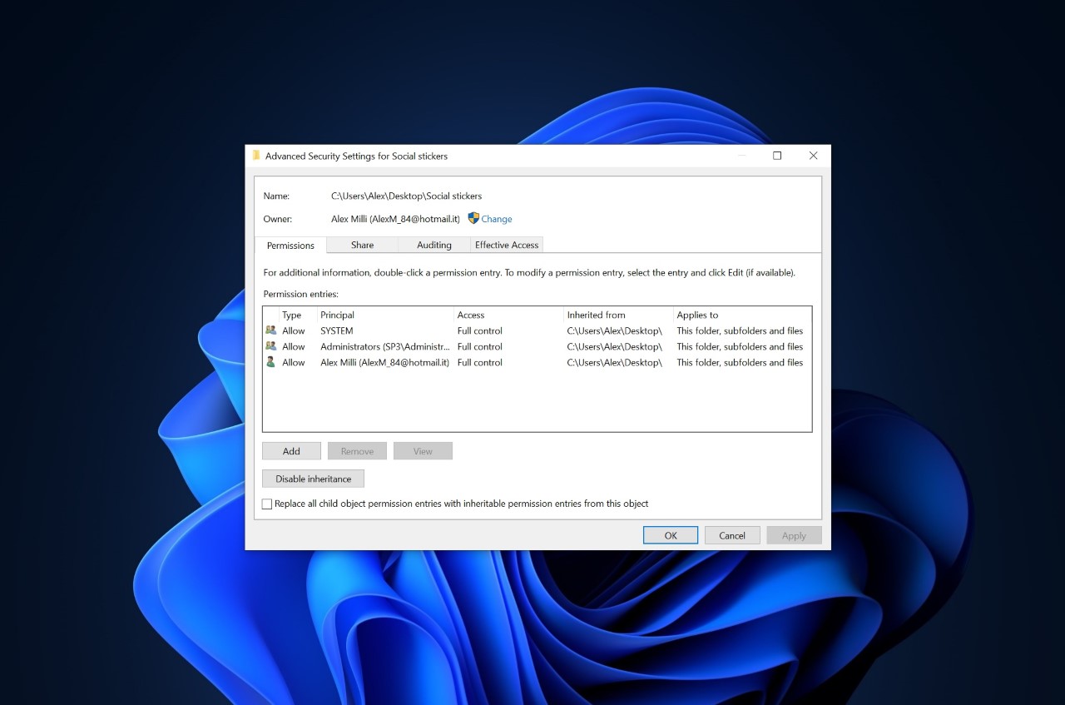Confirm with the OK button
The height and width of the screenshot is (705, 1065).
pyautogui.click(x=671, y=535)
